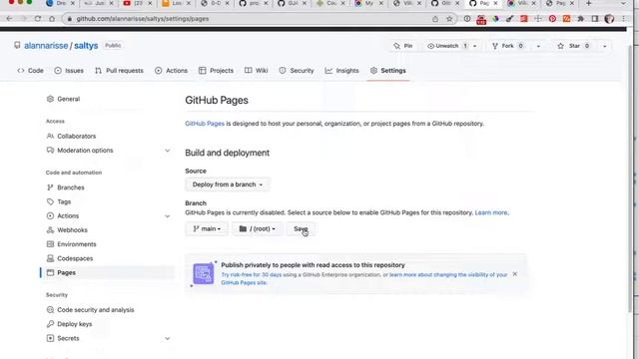This screenshot has height=359, width=639.
Task: Click the GitHub Pages link in description
Action: [205, 124]
